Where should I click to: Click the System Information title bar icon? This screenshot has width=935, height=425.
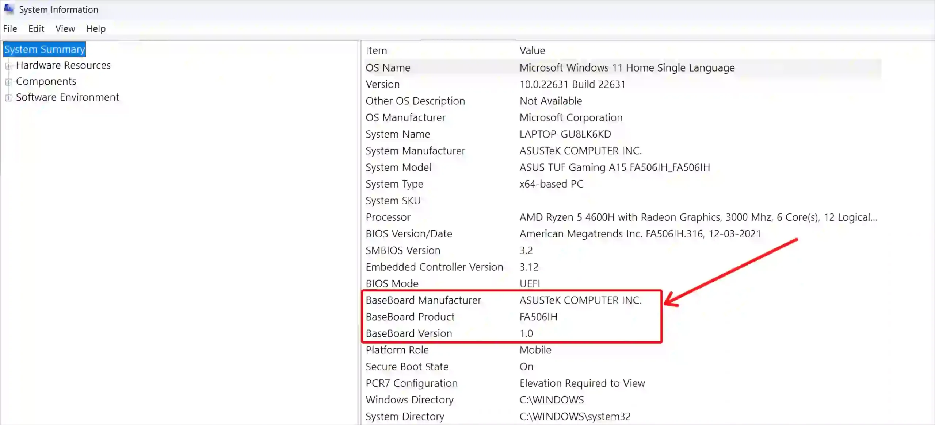coord(9,9)
